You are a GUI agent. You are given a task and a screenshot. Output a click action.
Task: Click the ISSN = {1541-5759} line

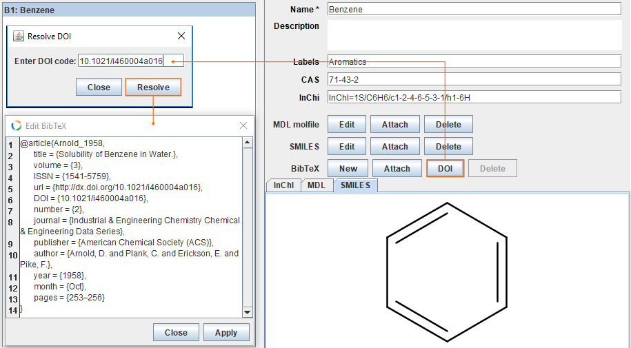72,176
